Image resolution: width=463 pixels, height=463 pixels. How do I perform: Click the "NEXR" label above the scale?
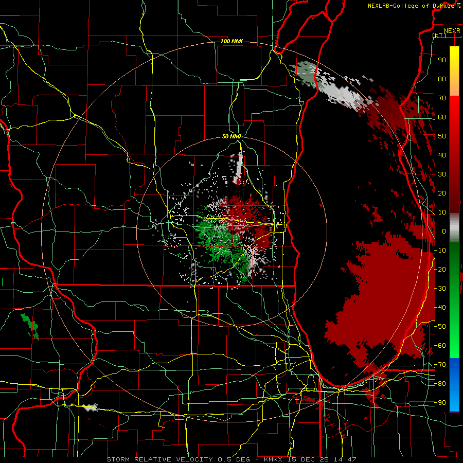[452, 31]
